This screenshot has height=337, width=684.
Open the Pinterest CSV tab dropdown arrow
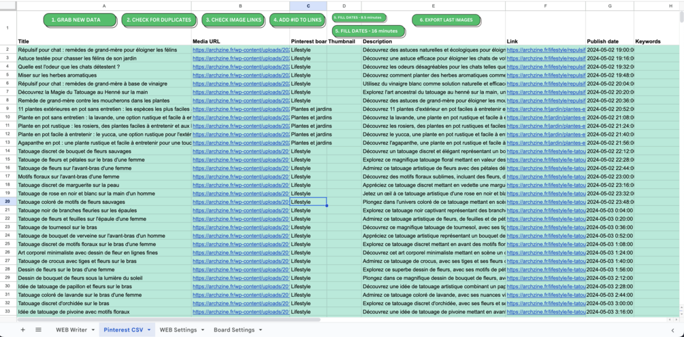[149, 330]
